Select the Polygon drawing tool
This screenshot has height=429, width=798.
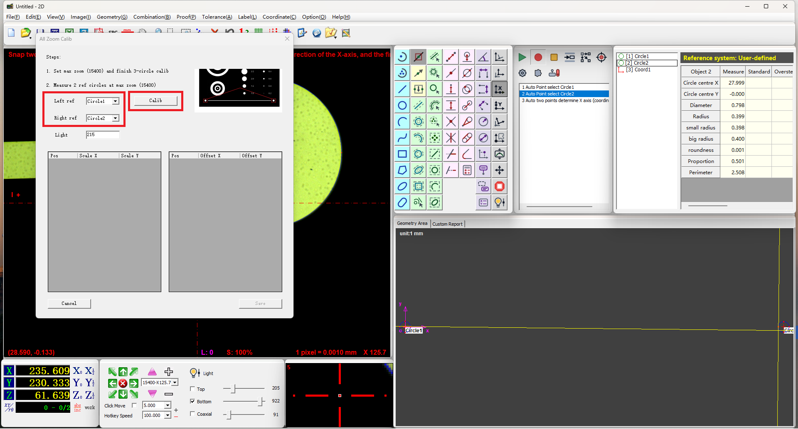click(402, 170)
